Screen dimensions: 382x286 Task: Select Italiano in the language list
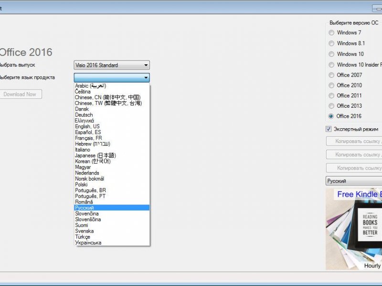[x=112, y=150]
